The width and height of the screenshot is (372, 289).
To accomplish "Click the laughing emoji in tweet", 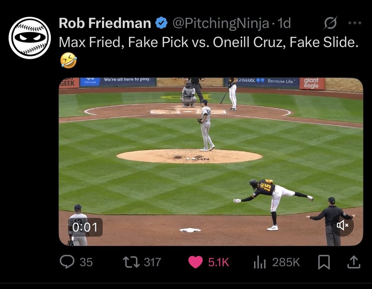I will pos(68,60).
